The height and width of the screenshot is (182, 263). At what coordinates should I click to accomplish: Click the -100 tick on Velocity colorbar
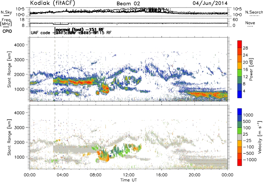248,147
